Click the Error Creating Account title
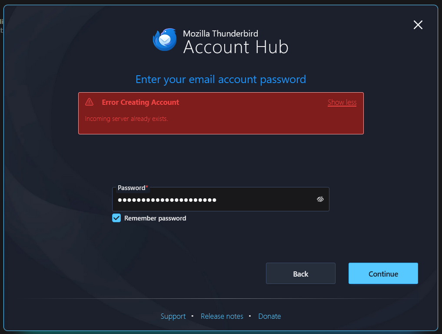The height and width of the screenshot is (334, 442). (140, 102)
